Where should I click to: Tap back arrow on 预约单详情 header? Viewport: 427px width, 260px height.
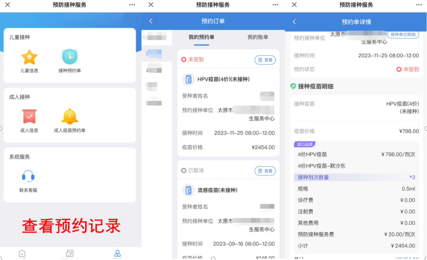tap(294, 22)
